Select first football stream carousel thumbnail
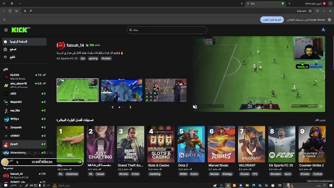Image resolution: width=334 pixels, height=188 pixels. click(77, 90)
